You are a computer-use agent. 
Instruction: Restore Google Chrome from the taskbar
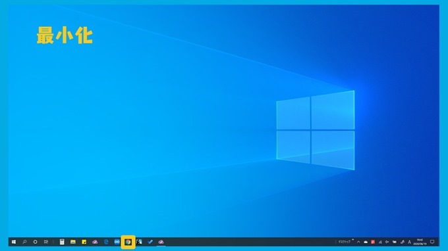[128, 242]
